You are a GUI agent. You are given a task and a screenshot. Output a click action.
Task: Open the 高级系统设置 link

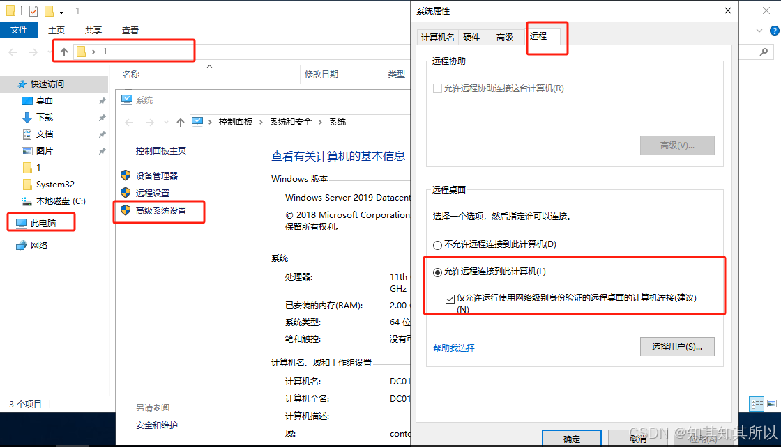coord(161,211)
